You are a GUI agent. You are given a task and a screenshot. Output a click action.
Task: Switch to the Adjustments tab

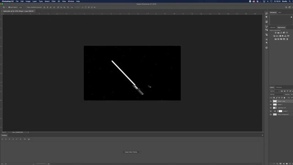[281, 27]
